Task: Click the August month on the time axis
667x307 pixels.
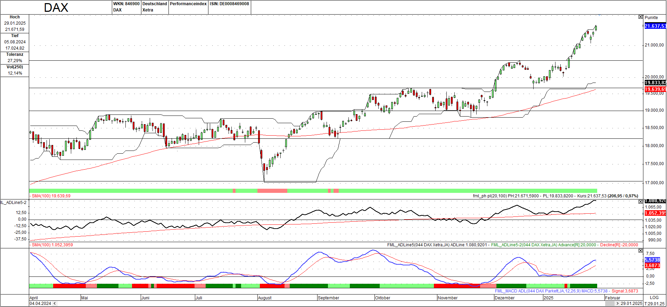Action: tap(265, 298)
